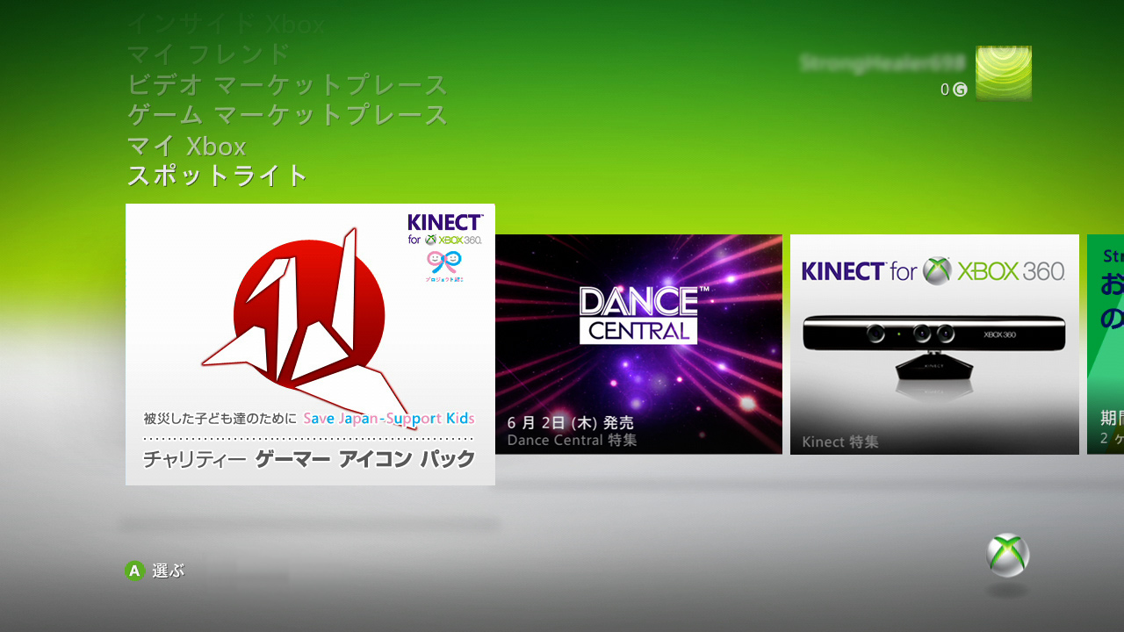
Task: Go to ビデオ マーケットプレース channel
Action: coord(287,85)
